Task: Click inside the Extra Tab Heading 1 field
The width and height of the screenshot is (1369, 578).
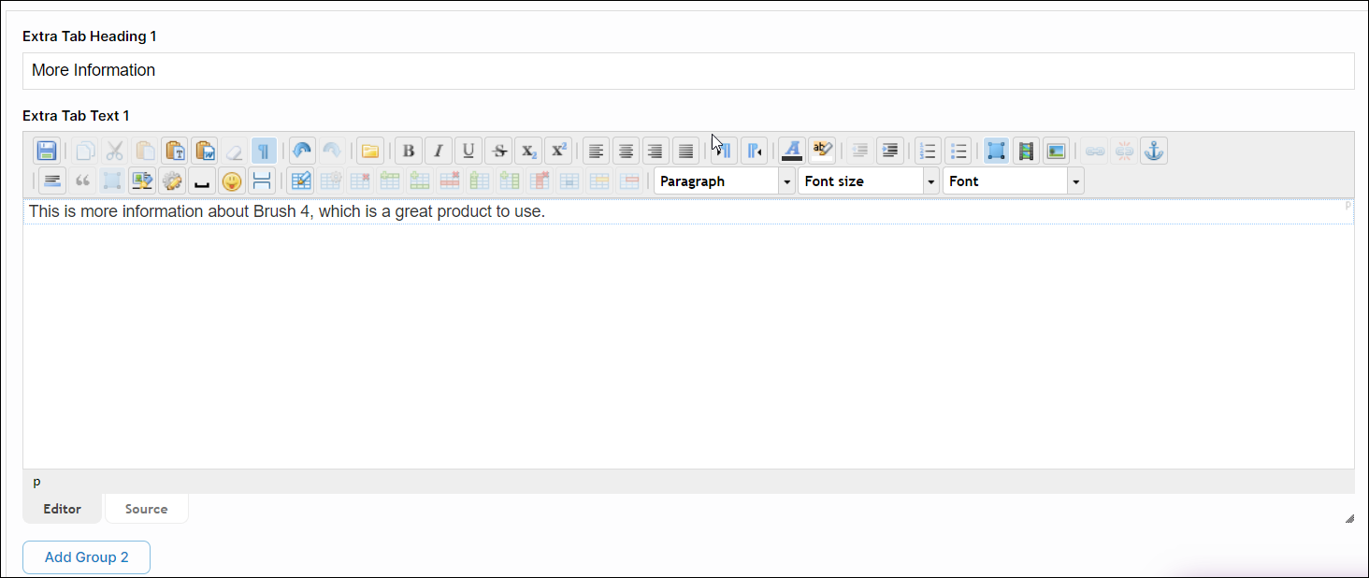Action: point(374,70)
